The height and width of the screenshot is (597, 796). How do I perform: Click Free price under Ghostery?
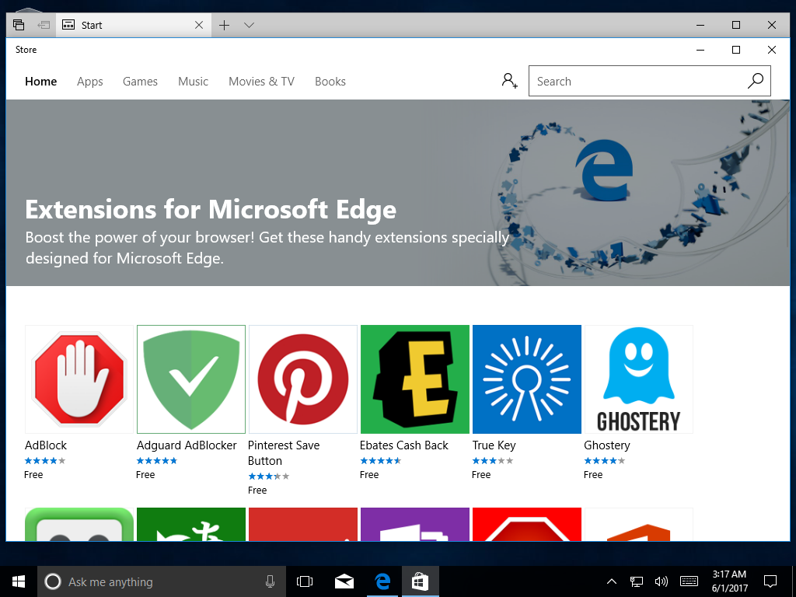[x=593, y=475]
